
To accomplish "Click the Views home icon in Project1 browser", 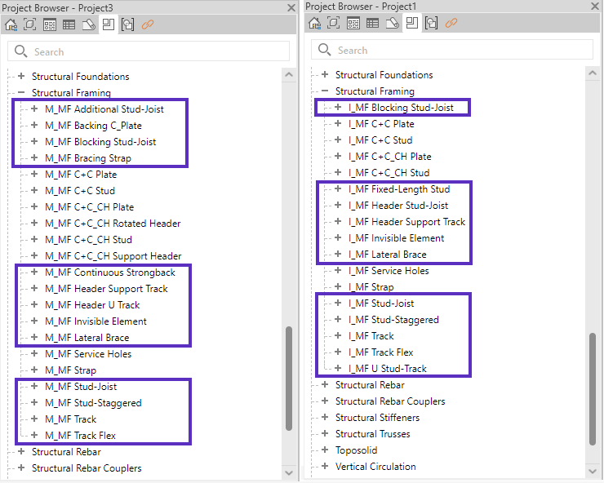I will 314,23.
